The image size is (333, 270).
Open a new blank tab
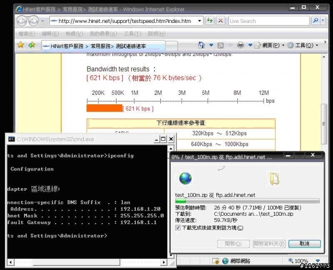click(x=171, y=46)
